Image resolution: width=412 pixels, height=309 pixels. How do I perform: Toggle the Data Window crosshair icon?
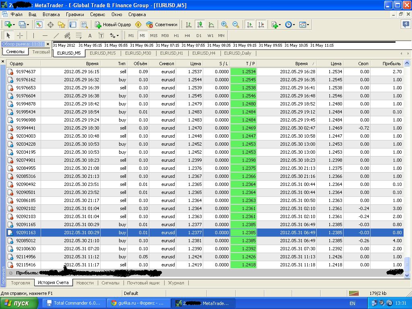pos(50,25)
